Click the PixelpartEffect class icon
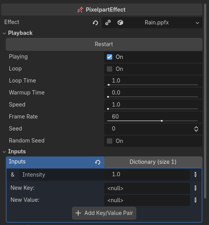Viewport: 209px width, 225px height. point(81,10)
